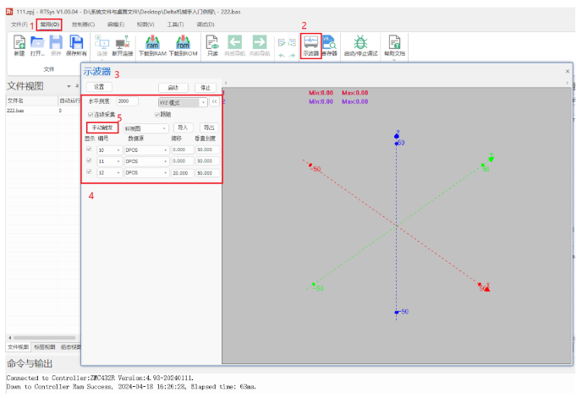Click the Connect (连接) controller icon
Viewport: 582px width, 397px height.
coord(102,42)
